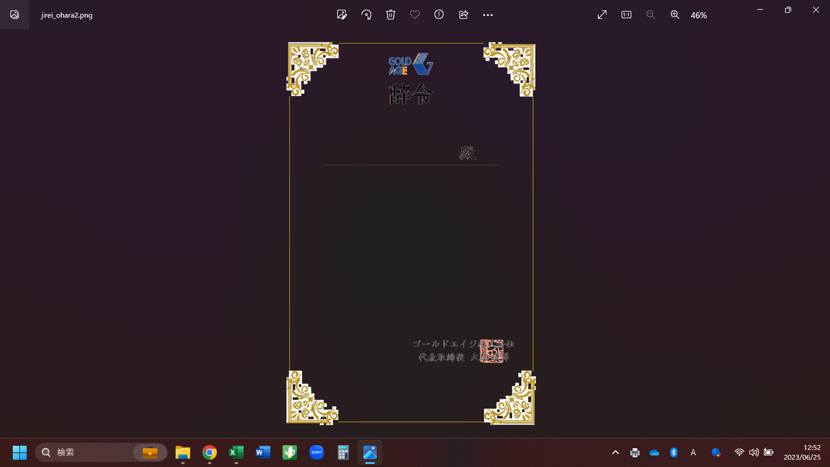
Task: Open the Windows Start menu
Action: tap(20, 452)
